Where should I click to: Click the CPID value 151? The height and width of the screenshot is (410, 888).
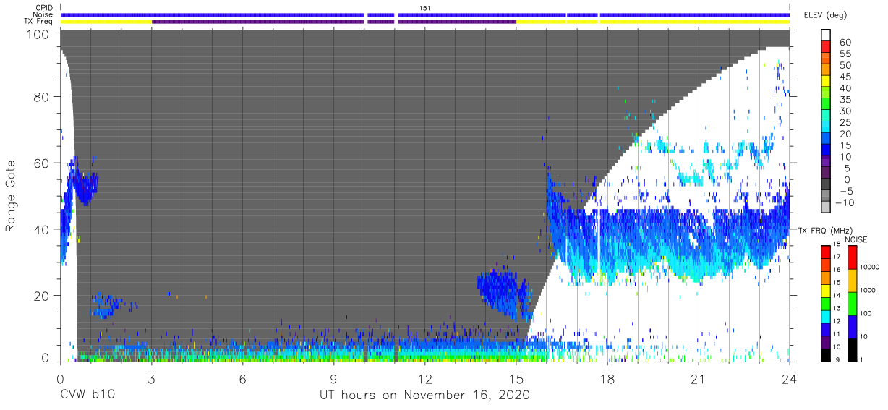coord(425,8)
